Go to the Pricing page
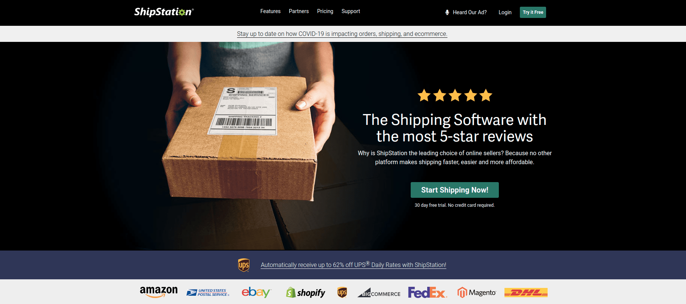 click(x=325, y=11)
